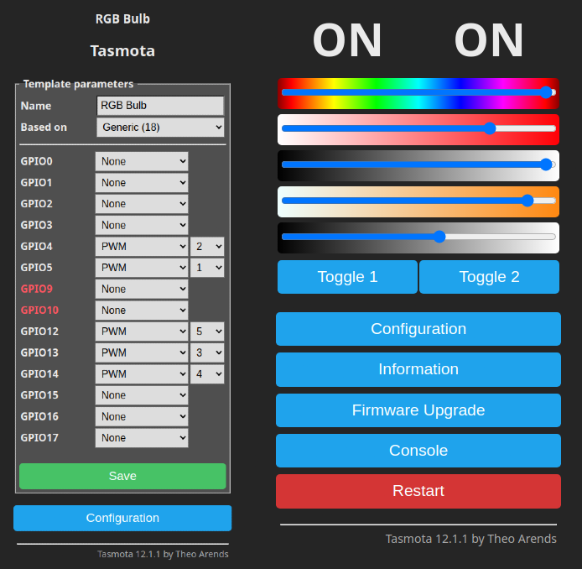
Task: Change the GPIO4 PWM index dropdown
Action: pyautogui.click(x=207, y=247)
